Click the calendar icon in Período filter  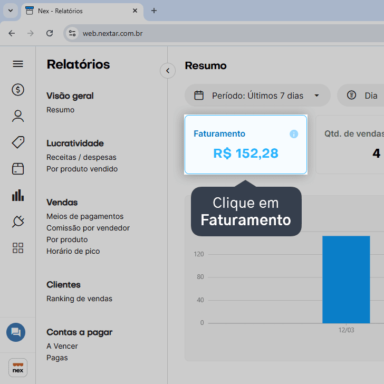point(199,95)
